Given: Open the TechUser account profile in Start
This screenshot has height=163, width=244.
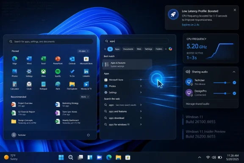Looking at the screenshot, I should 19,135.
